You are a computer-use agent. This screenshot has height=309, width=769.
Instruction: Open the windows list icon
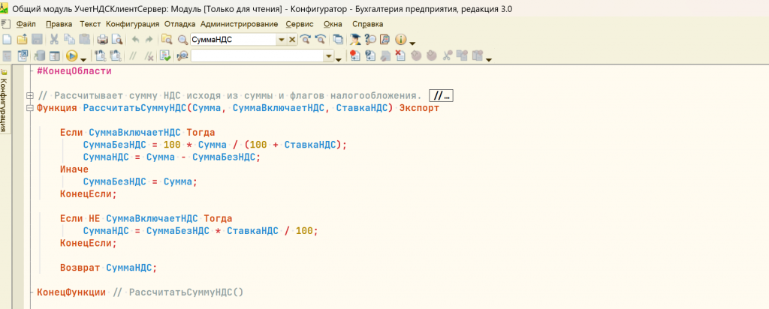[x=338, y=40]
